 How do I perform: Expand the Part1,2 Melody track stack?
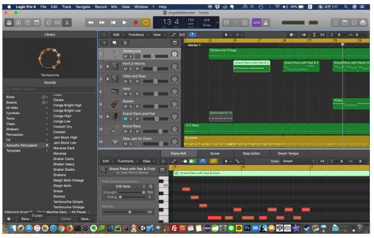coord(108,66)
